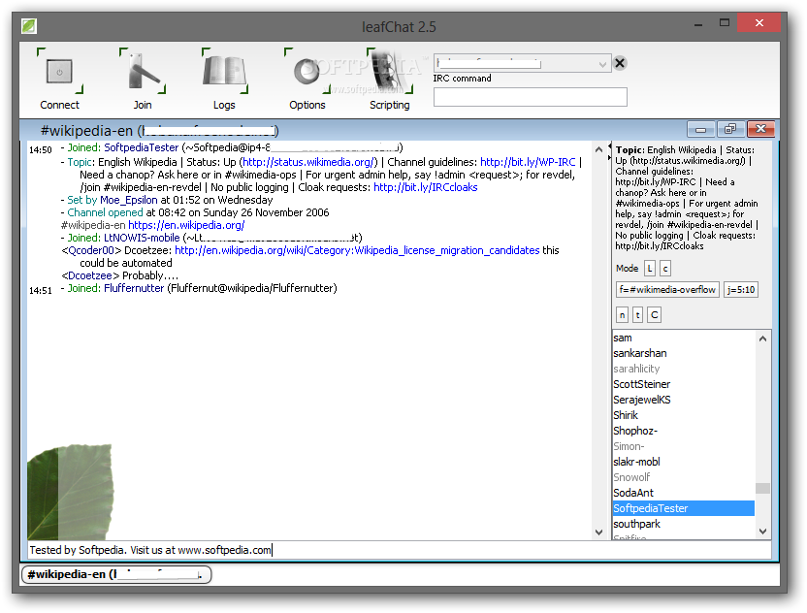Toggle channel mode n
Screen dimensions: 807x613
(x=623, y=314)
